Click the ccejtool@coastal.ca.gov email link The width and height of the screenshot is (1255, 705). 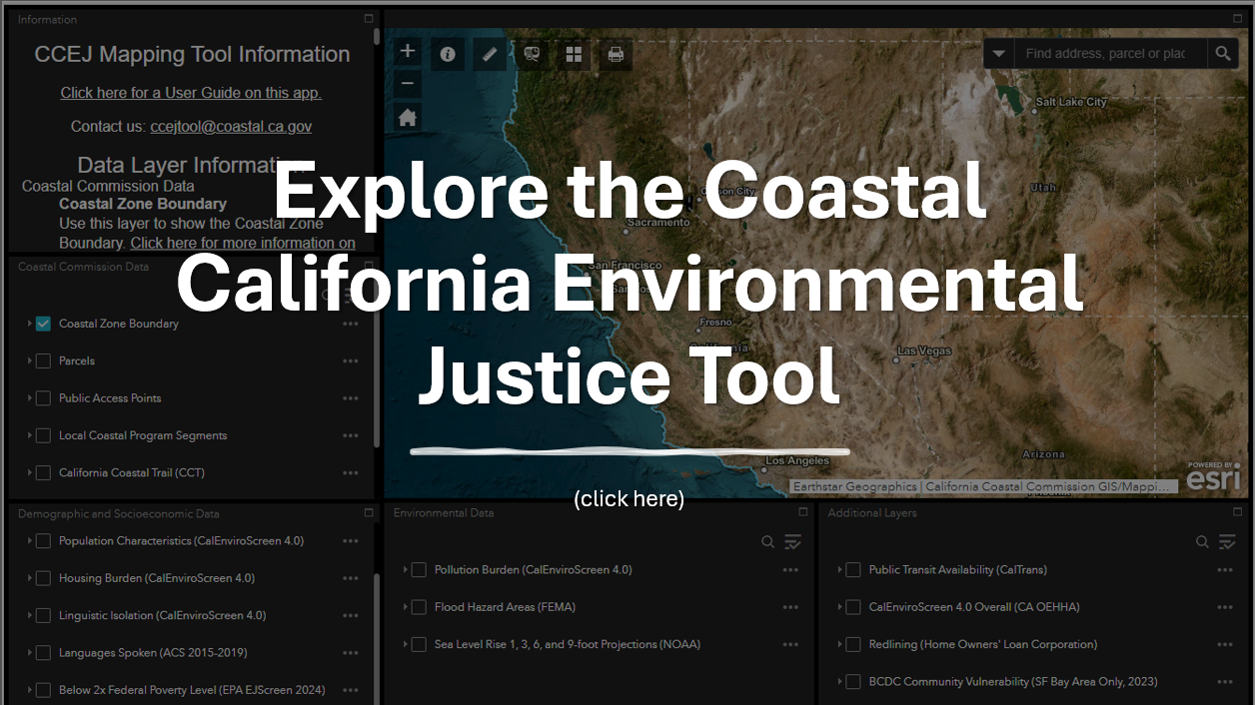(x=231, y=127)
